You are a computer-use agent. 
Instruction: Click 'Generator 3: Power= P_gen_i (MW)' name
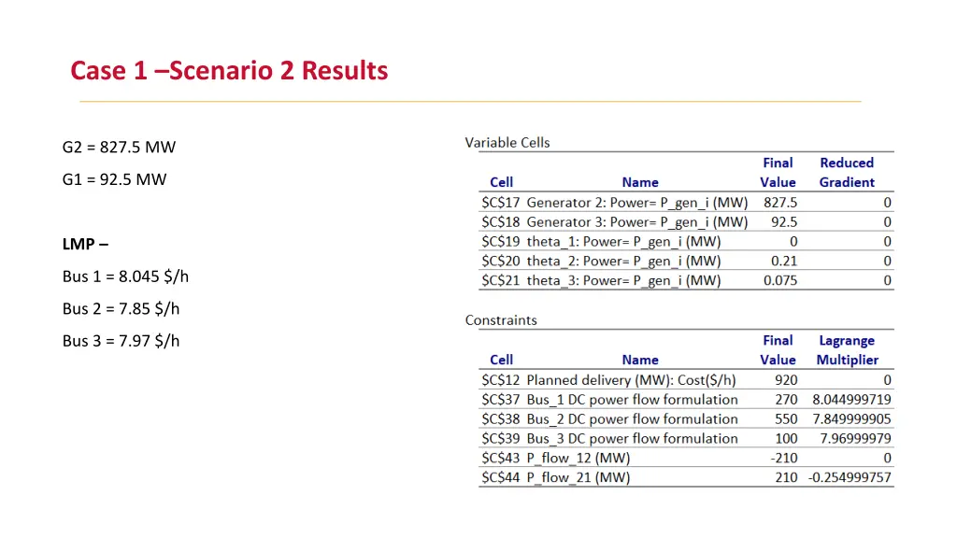pyautogui.click(x=637, y=222)
